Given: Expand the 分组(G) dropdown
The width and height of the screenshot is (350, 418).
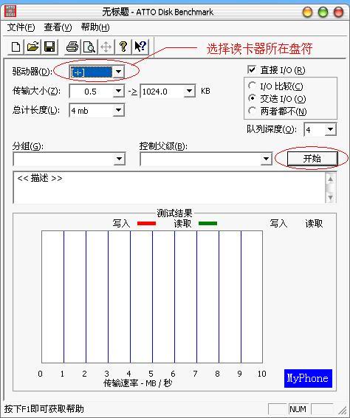Looking at the screenshot, I should coord(119,159).
